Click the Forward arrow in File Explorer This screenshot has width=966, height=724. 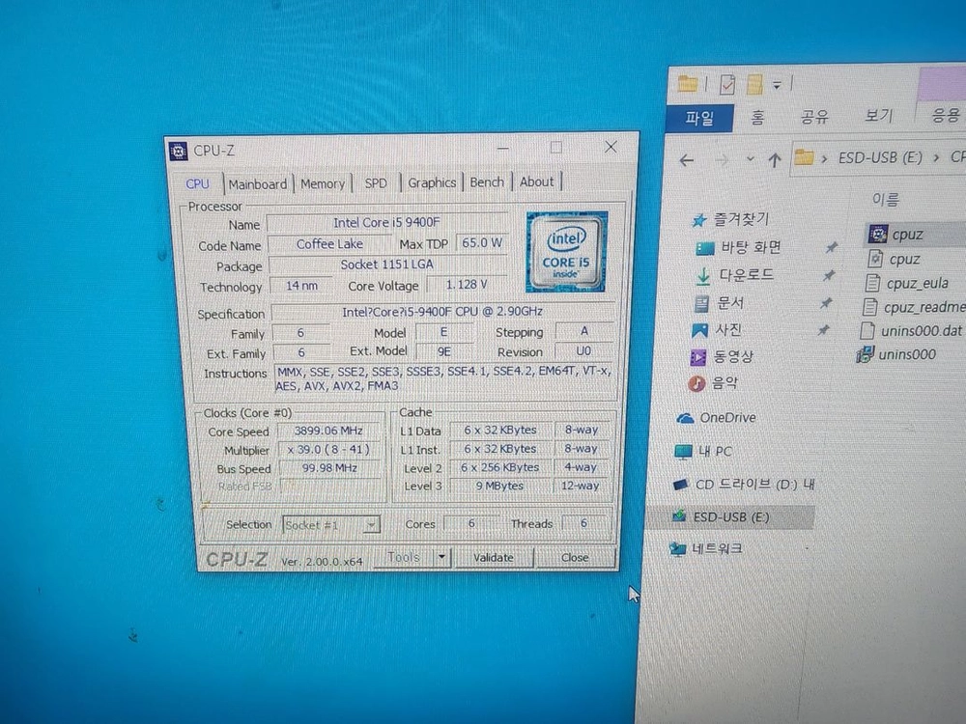click(721, 160)
